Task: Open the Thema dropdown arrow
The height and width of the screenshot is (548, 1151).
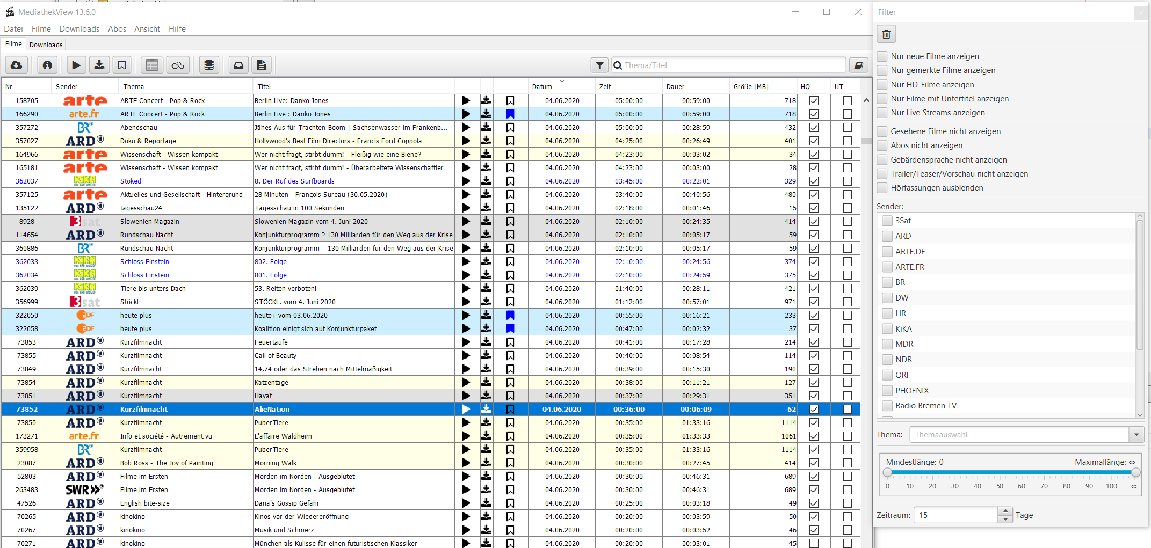Action: click(x=1136, y=435)
